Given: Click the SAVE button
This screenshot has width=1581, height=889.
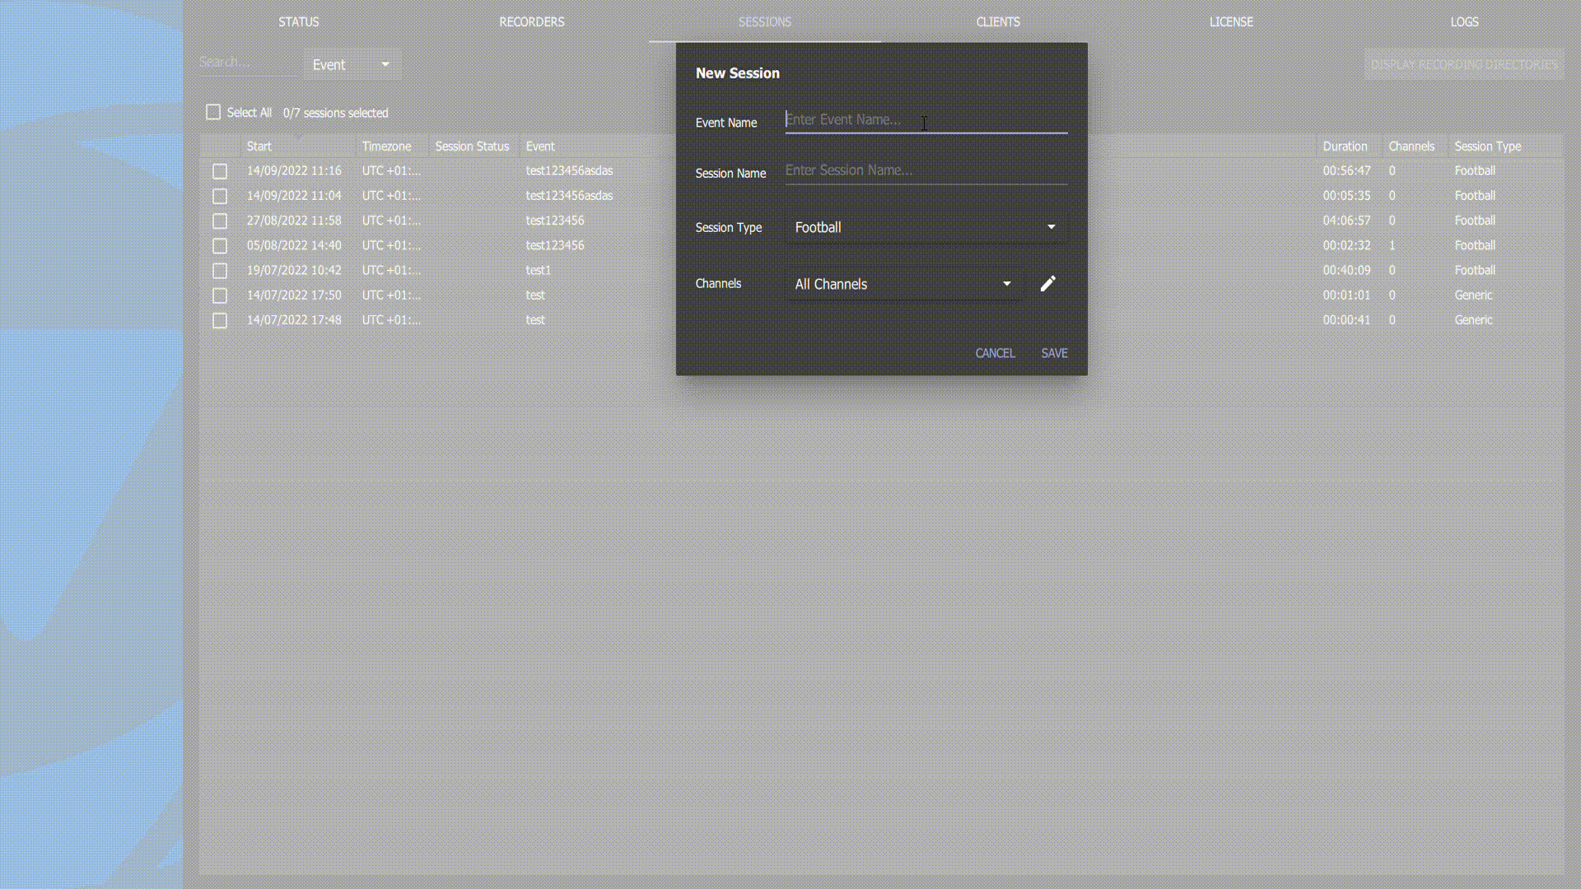Looking at the screenshot, I should click(1054, 353).
